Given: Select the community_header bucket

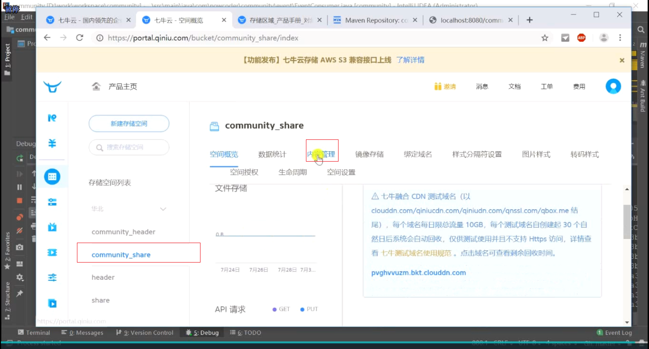Looking at the screenshot, I should [x=124, y=232].
